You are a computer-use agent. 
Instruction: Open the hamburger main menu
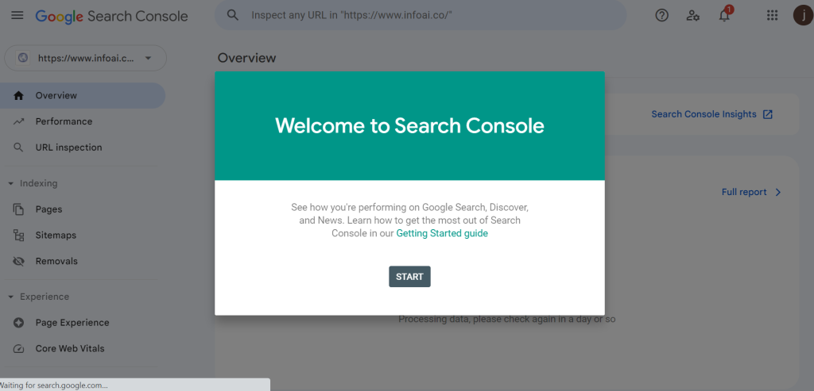click(17, 15)
